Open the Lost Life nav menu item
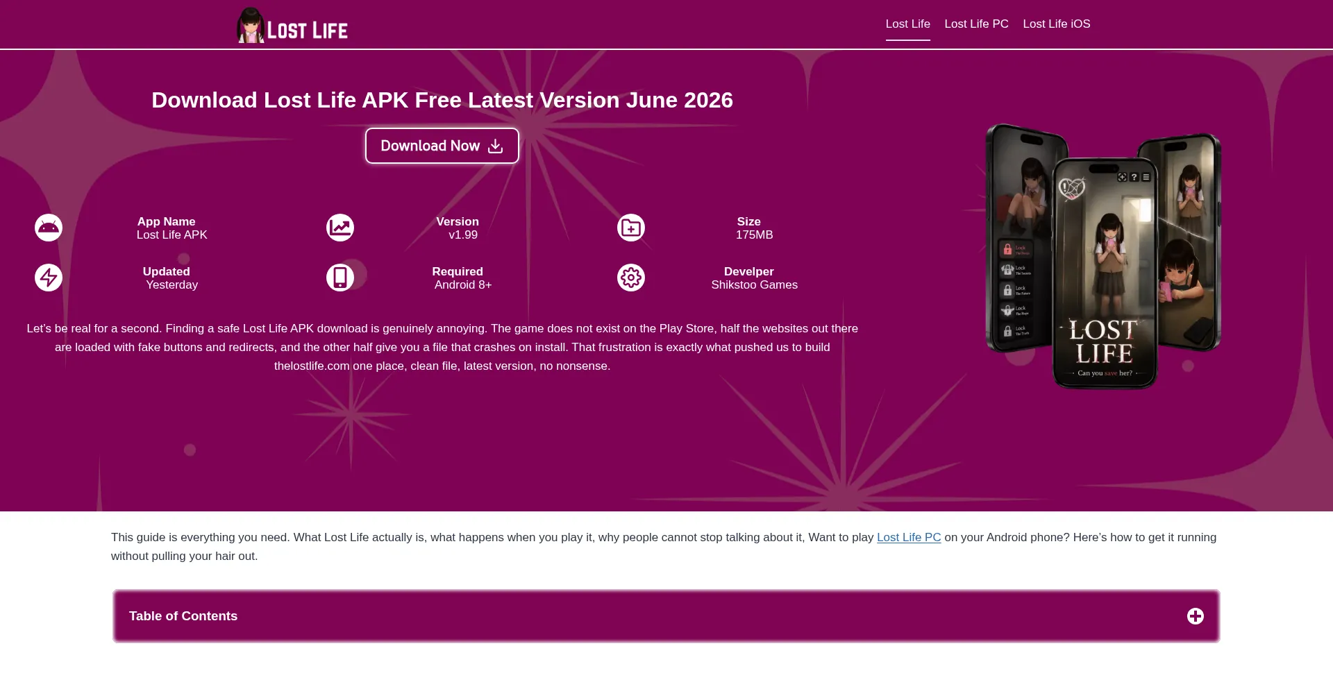 point(907,24)
